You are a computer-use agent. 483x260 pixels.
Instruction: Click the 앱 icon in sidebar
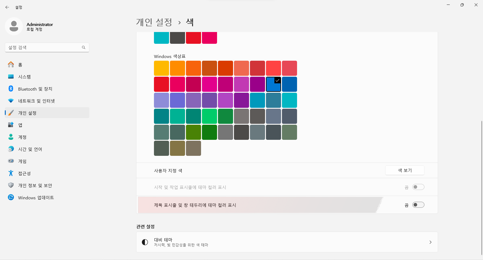[11, 125]
